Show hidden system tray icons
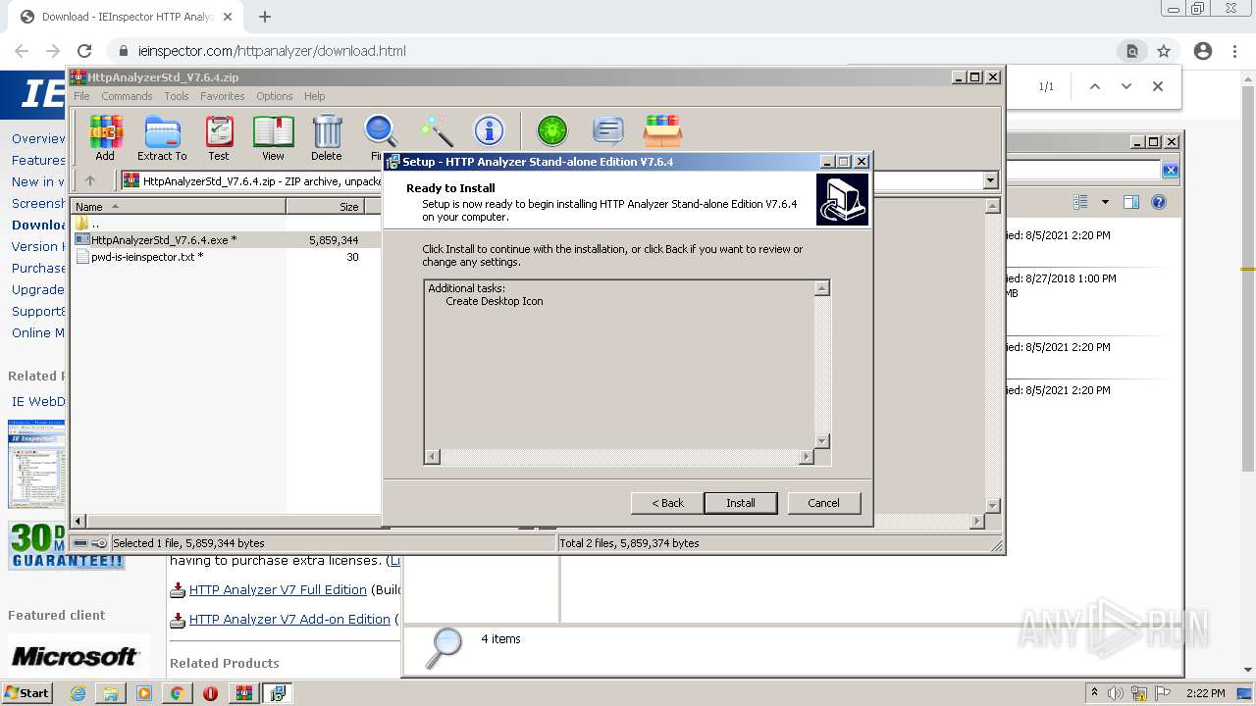 pos(1094,693)
